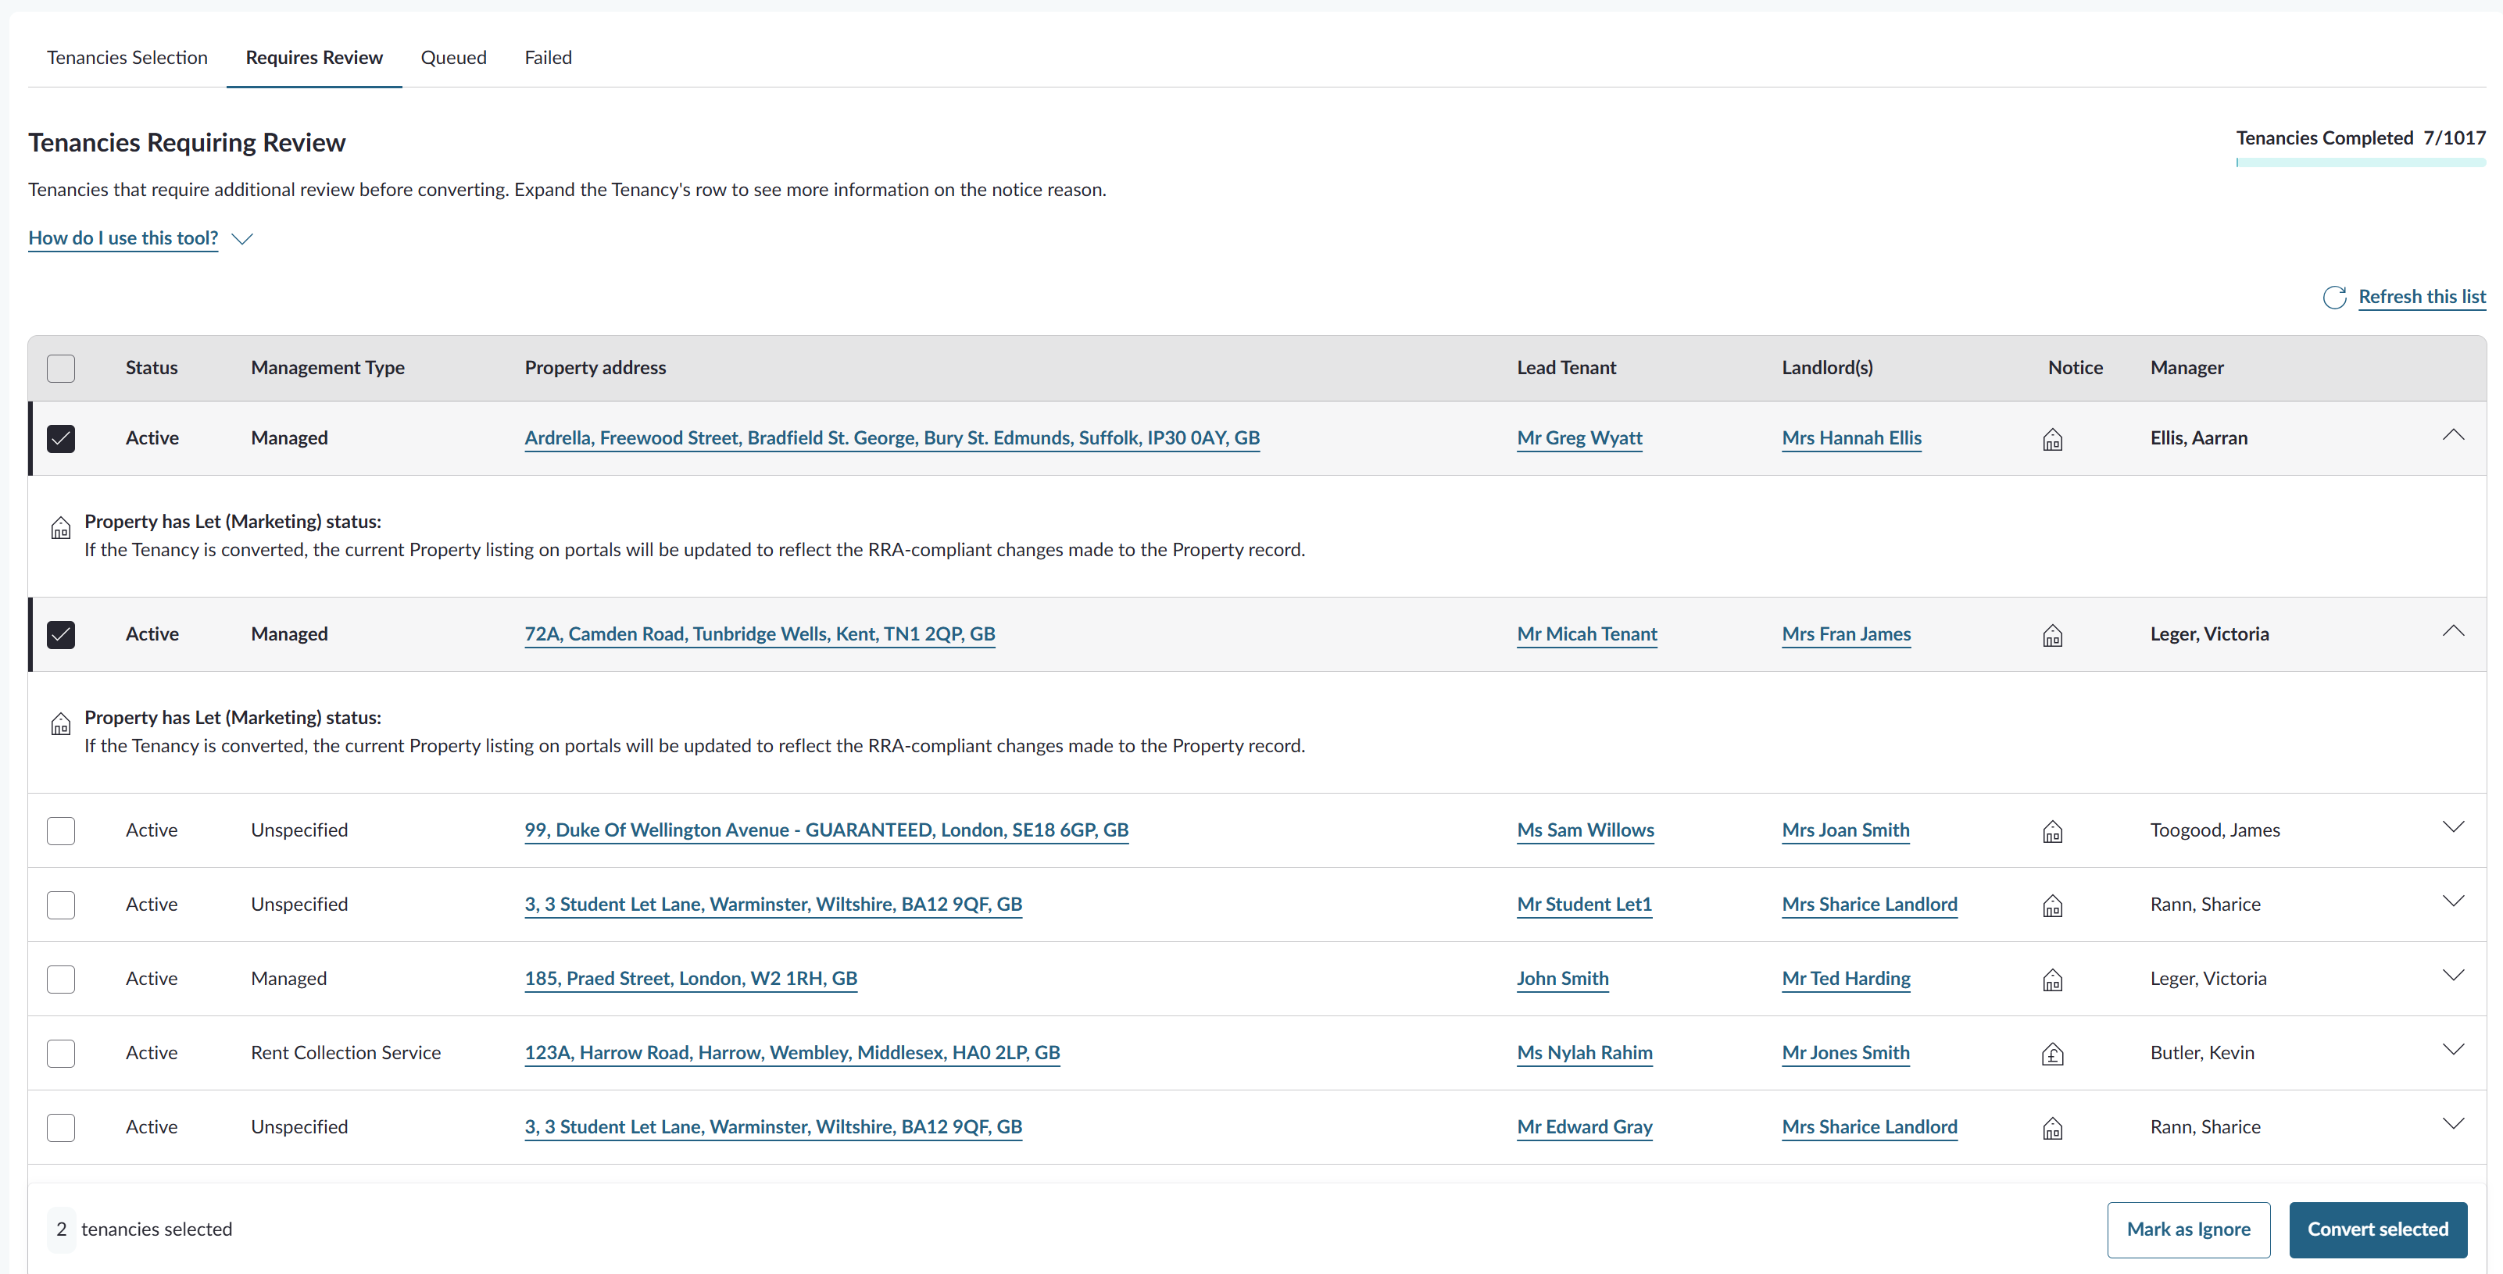Open Mrs Hannah Ellis landlord link
The height and width of the screenshot is (1274, 2503).
(1851, 438)
